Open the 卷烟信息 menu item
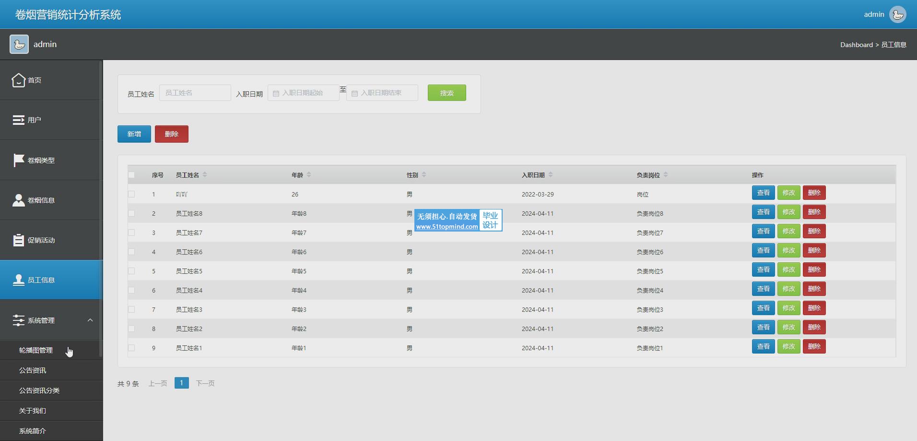This screenshot has width=917, height=441. tap(51, 200)
